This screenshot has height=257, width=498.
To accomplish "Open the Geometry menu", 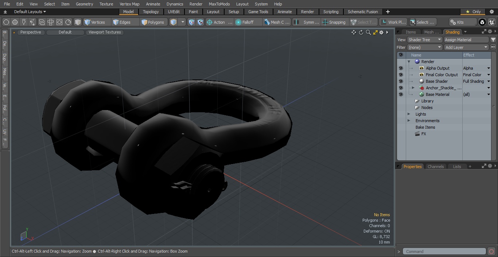I will 84,4.
